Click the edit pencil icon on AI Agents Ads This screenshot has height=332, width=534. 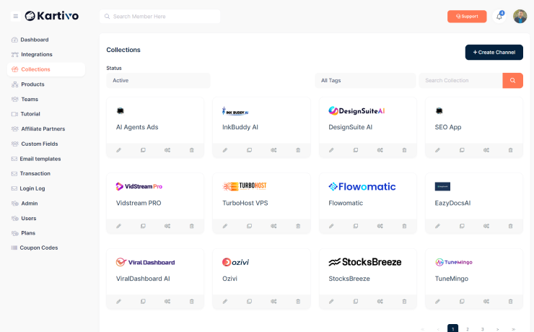(x=119, y=150)
